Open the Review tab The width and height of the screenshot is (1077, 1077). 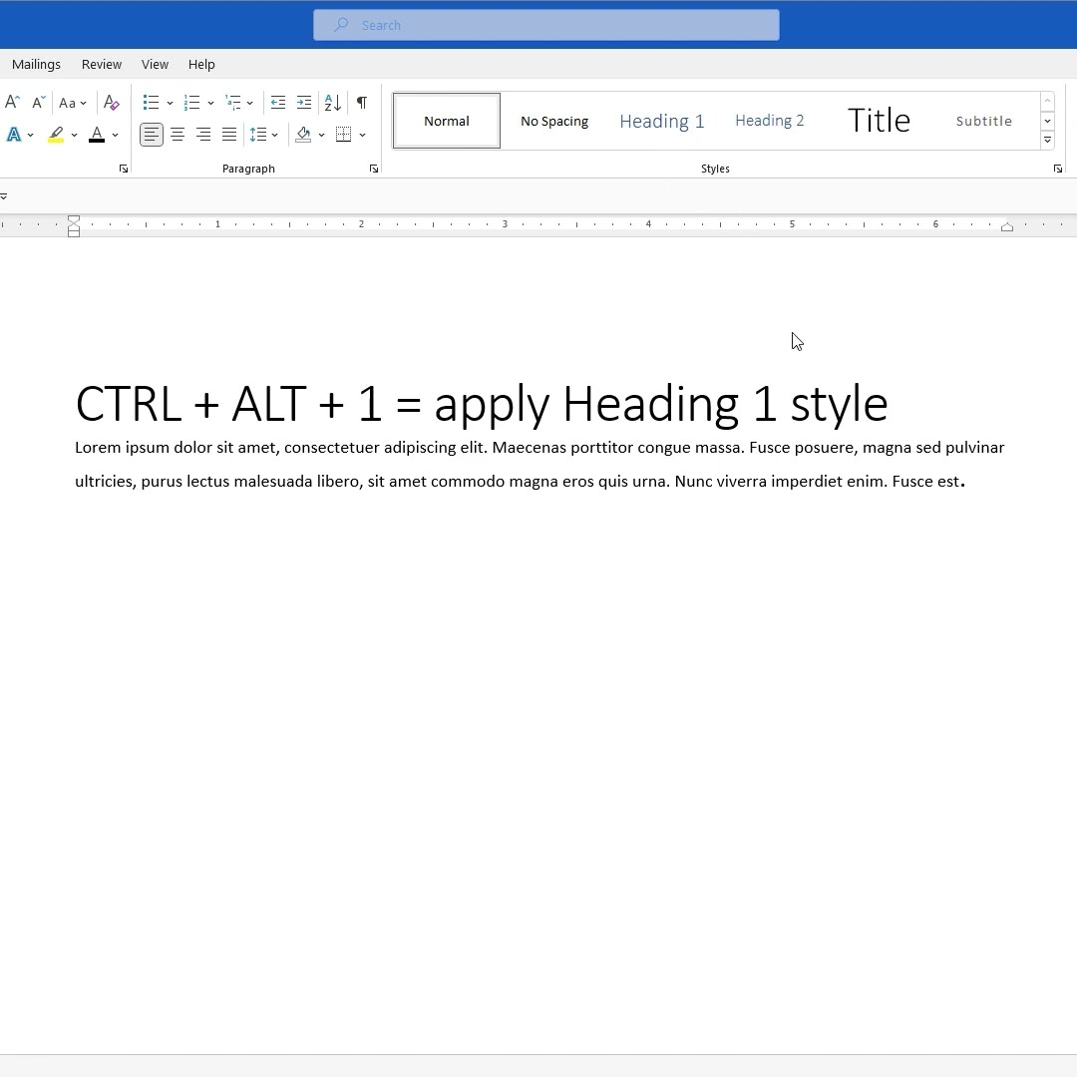click(102, 65)
